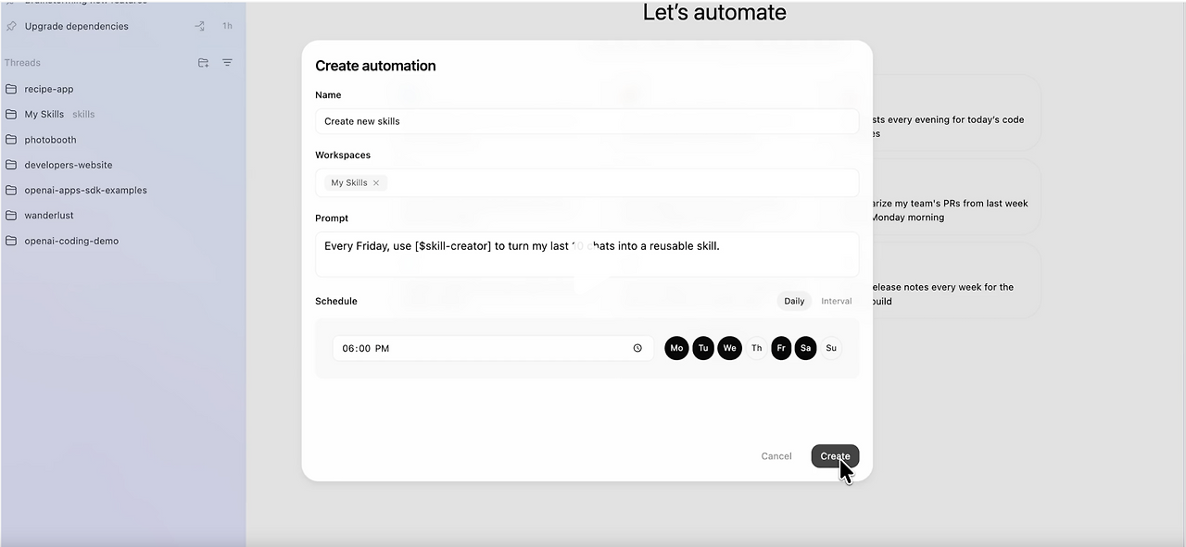This screenshot has width=1186, height=547.
Task: Click the openai-apps-sdk-examples folder icon
Action: click(11, 190)
